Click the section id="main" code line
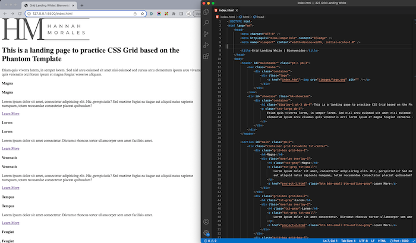The image size is (416, 243). [267, 142]
